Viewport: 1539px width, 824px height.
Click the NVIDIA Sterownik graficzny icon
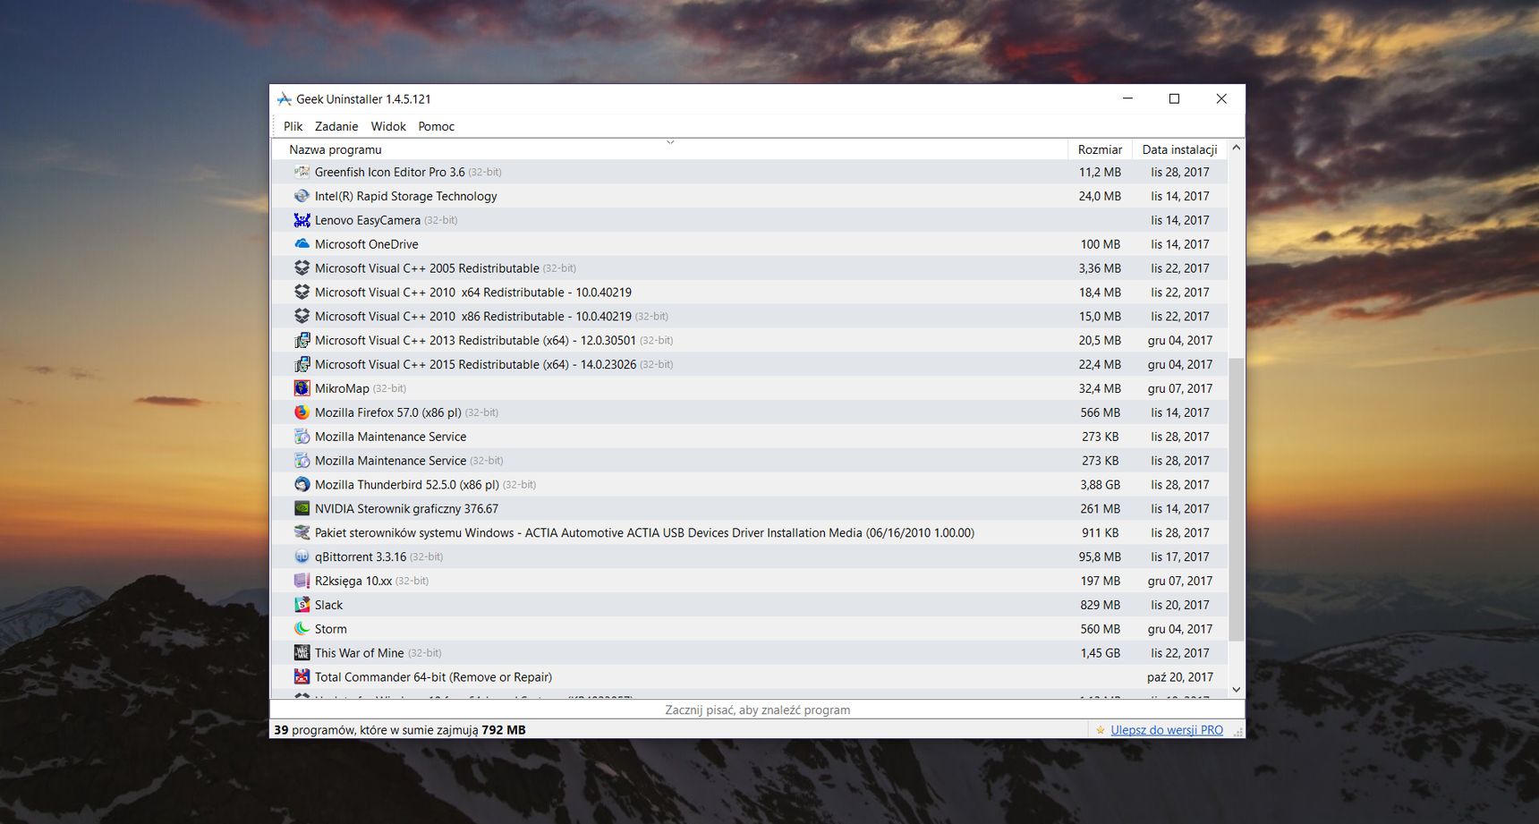point(302,508)
